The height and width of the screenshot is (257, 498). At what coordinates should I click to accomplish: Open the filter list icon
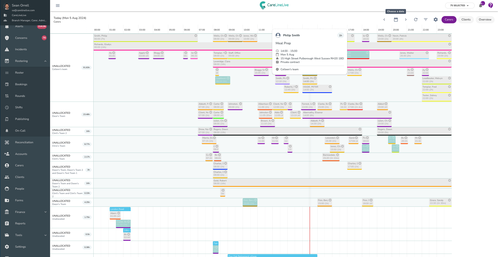(425, 20)
